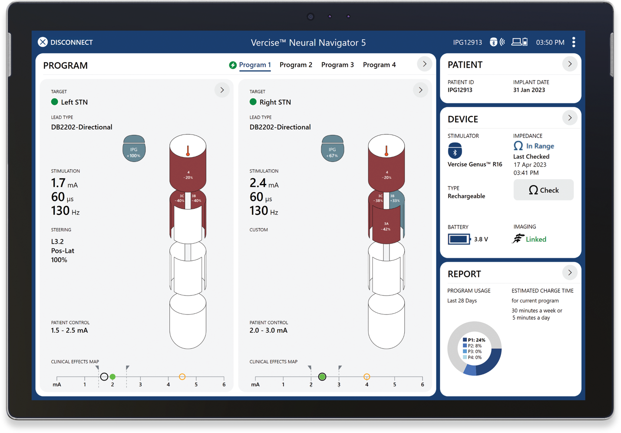Click the green active indicator on Program 1
Screen dimensions: 621x433
click(x=233, y=64)
